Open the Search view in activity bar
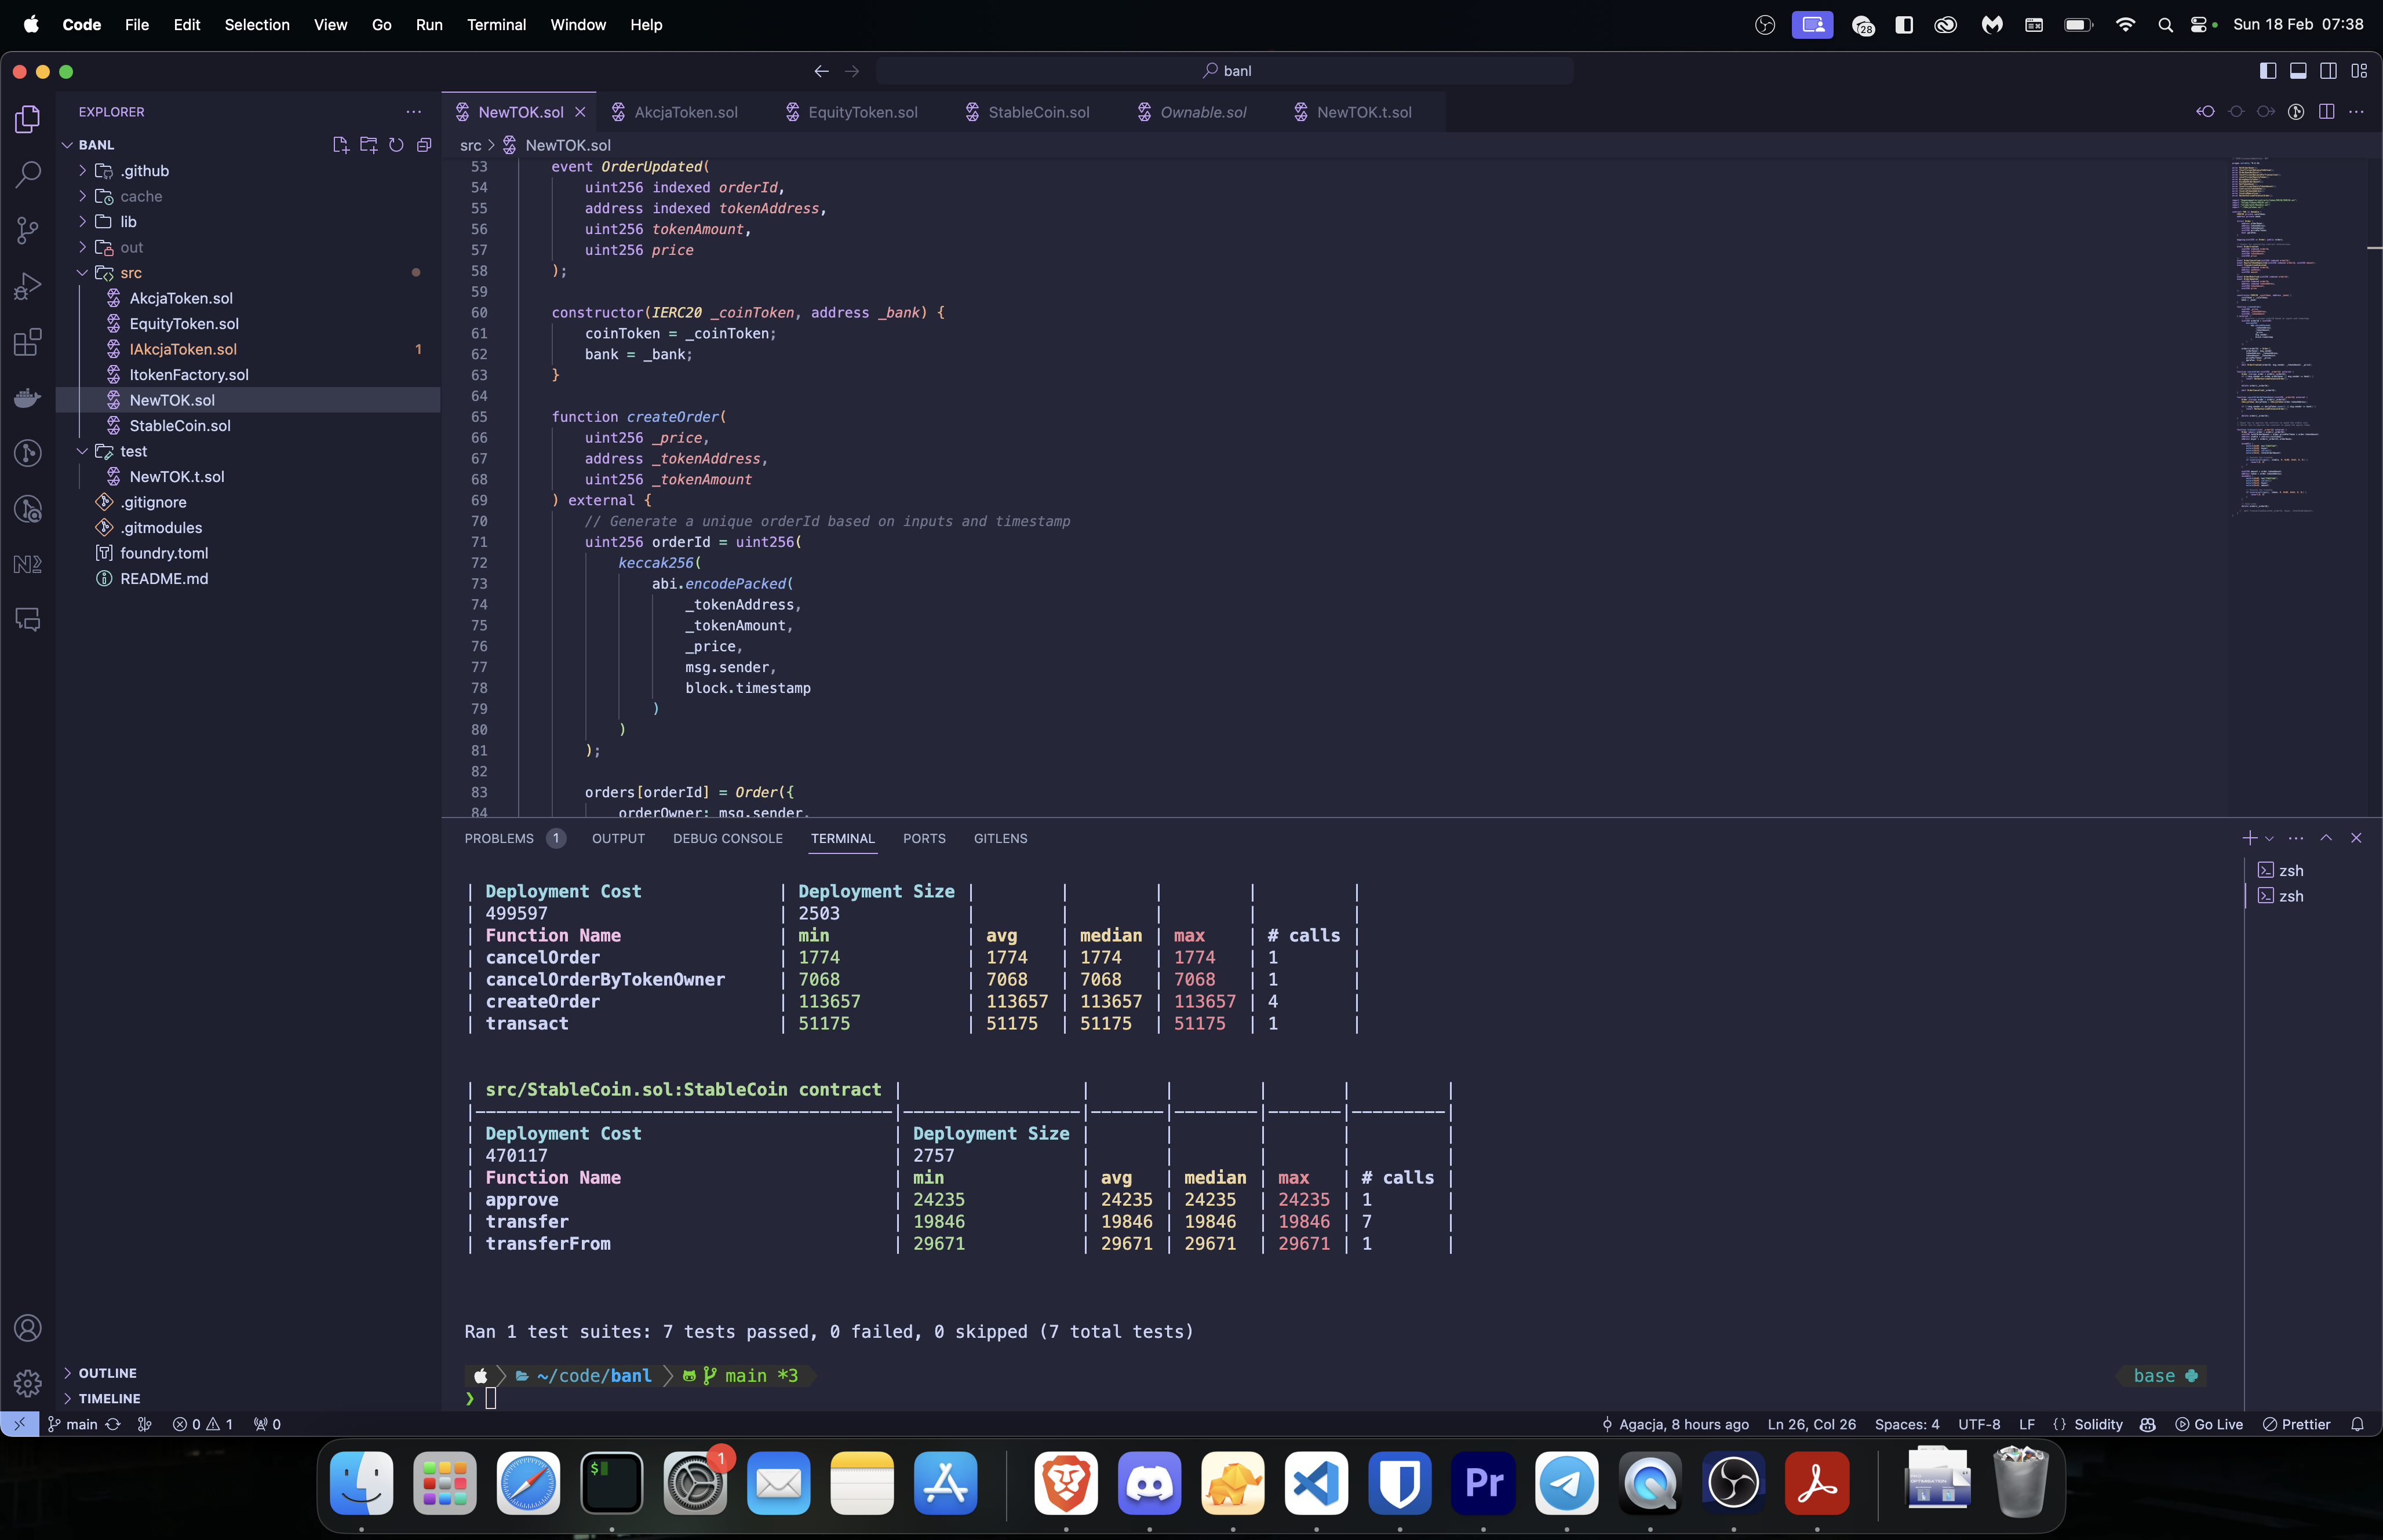This screenshot has height=1540, width=2383. (x=28, y=174)
